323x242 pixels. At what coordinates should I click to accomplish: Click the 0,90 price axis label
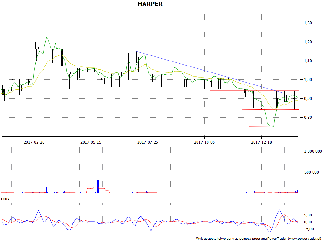pyautogui.click(x=308, y=99)
